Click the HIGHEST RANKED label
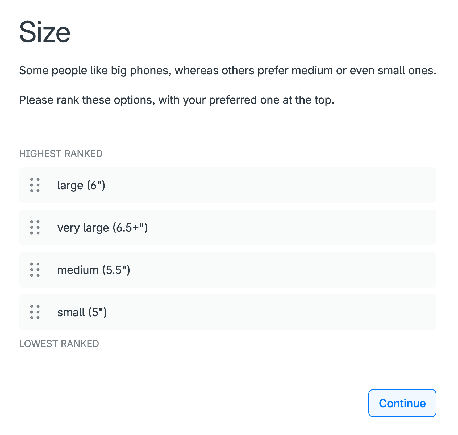Image resolution: width=458 pixels, height=435 pixels. click(61, 153)
